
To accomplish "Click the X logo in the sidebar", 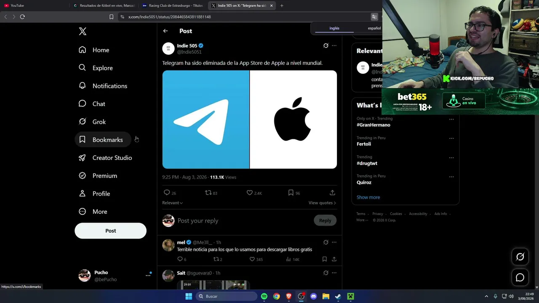I will pos(83,31).
